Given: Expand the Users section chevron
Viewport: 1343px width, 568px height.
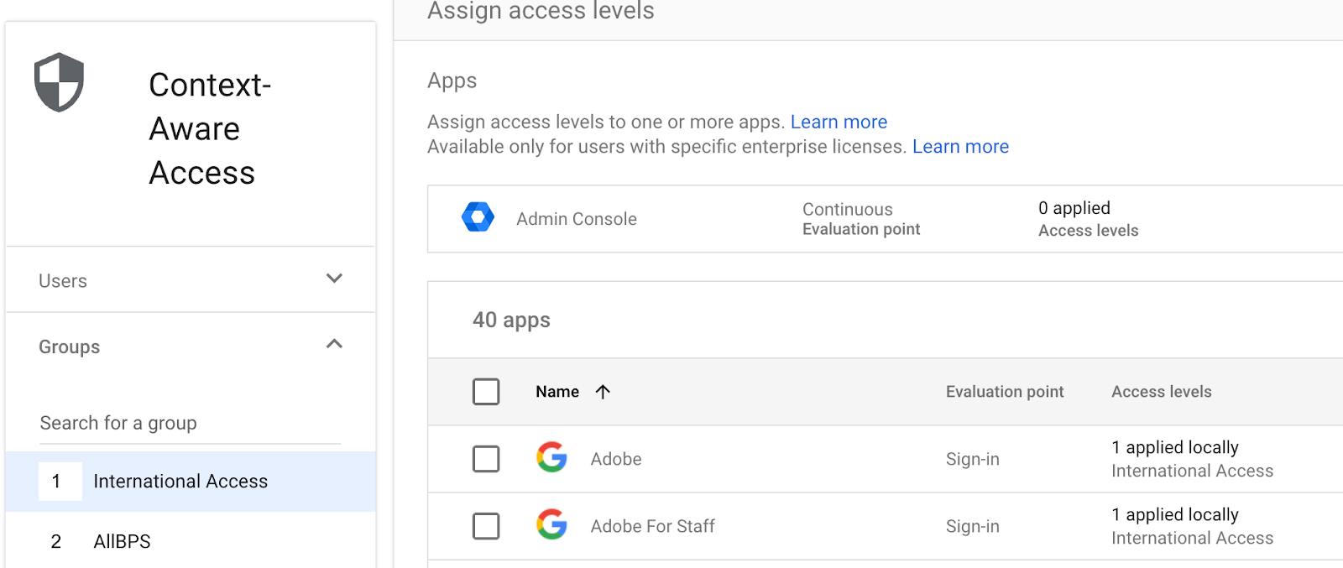Looking at the screenshot, I should click(x=334, y=279).
